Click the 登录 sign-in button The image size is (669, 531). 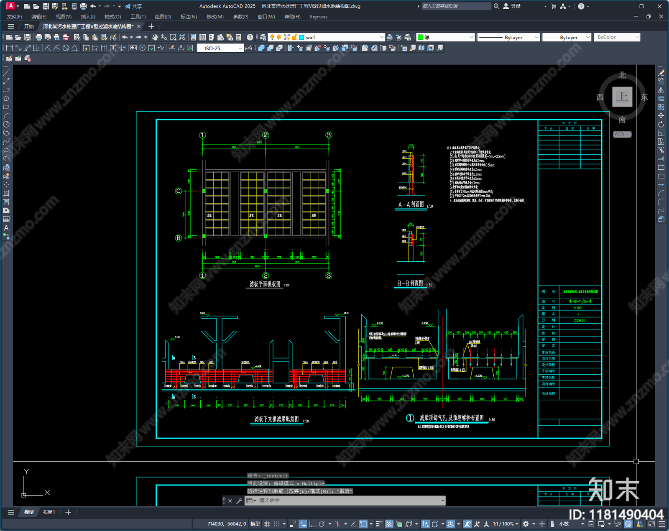[512, 6]
